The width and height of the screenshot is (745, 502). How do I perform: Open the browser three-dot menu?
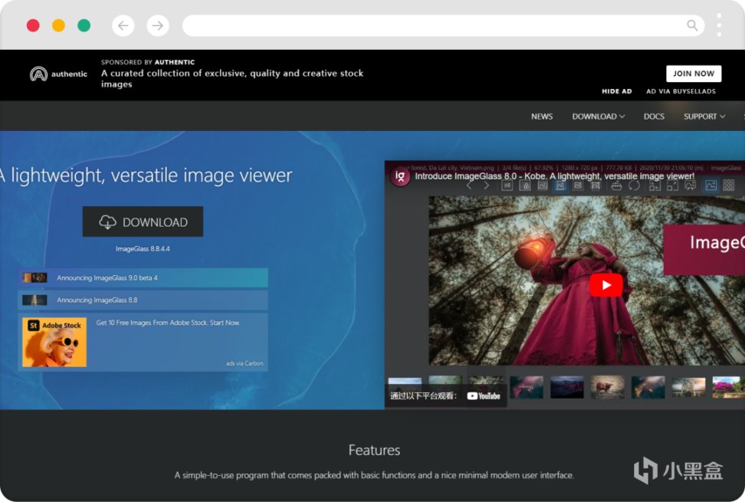tap(719, 25)
